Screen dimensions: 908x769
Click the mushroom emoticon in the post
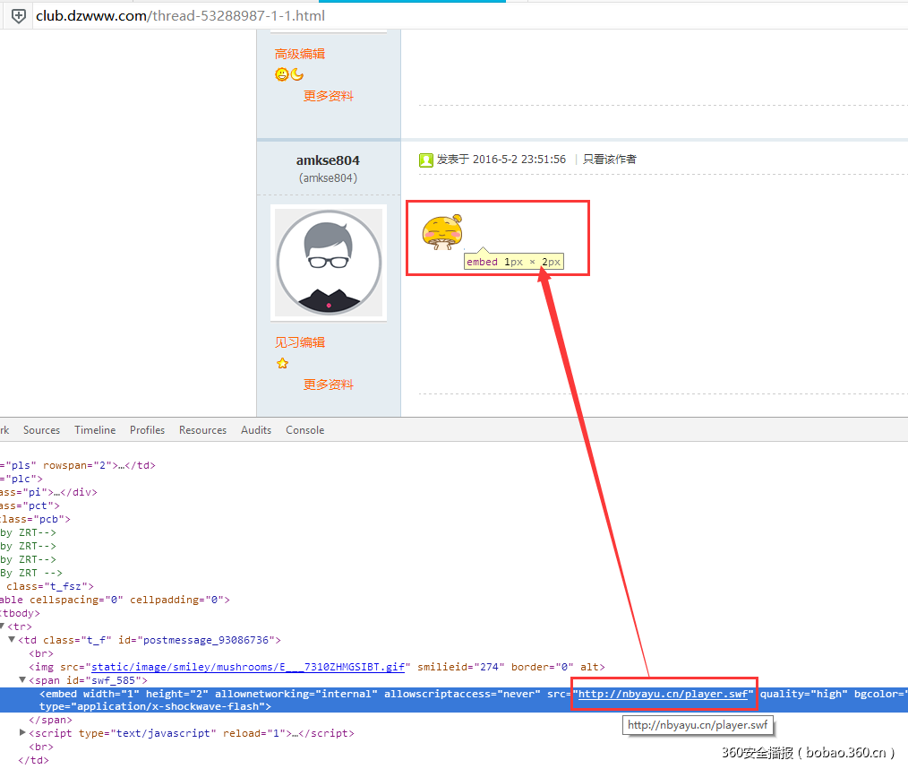pos(442,231)
